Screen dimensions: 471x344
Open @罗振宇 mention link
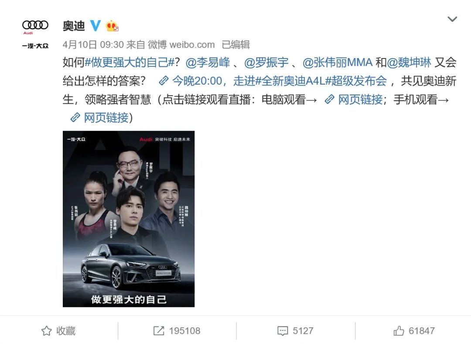tap(266, 62)
